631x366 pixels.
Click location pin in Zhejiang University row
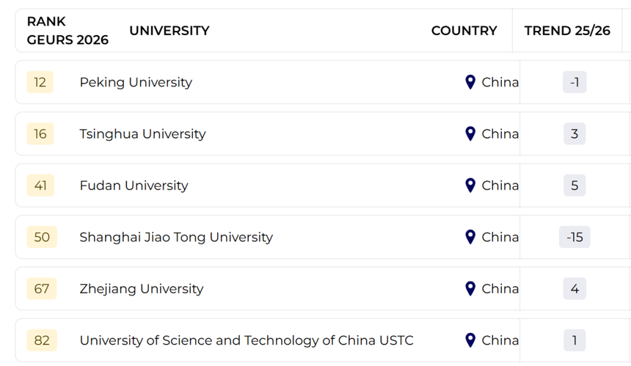(x=470, y=289)
